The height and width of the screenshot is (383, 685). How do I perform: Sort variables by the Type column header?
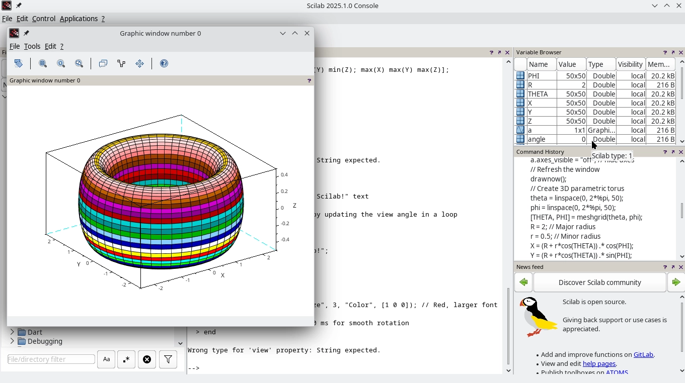[601, 64]
